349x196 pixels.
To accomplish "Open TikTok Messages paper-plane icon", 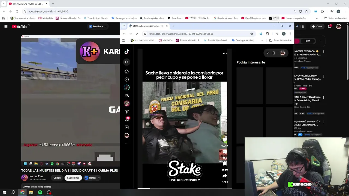I will (x=127, y=112).
